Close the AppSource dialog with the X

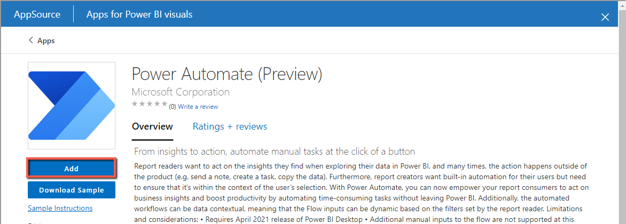coord(605,17)
